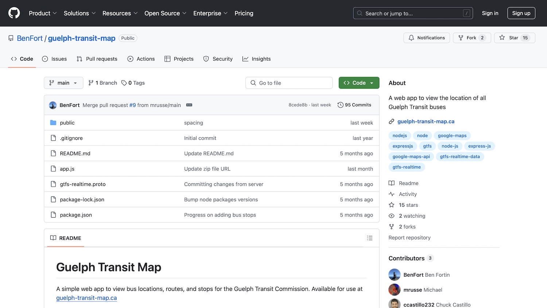Viewport: 547px width, 308px height.
Task: Click BenFort's avatar in latest commit bar
Action: point(53,105)
